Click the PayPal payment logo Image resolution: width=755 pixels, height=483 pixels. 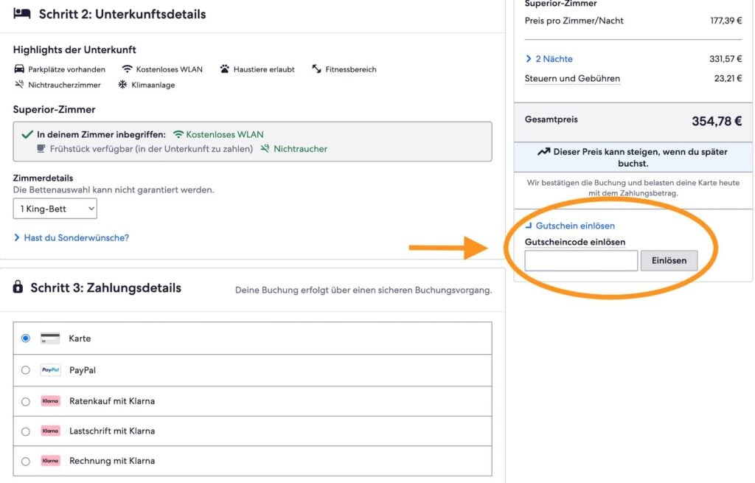point(49,369)
